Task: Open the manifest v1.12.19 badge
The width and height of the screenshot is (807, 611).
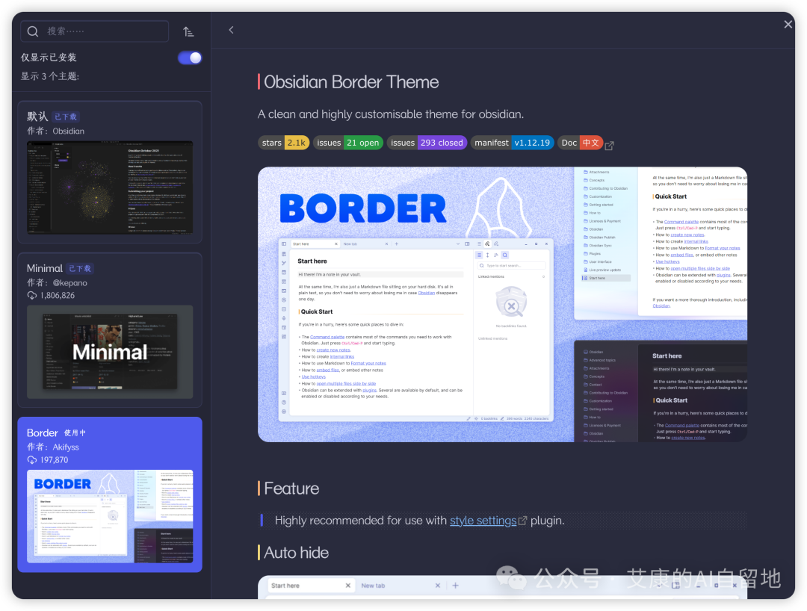Action: click(x=512, y=143)
